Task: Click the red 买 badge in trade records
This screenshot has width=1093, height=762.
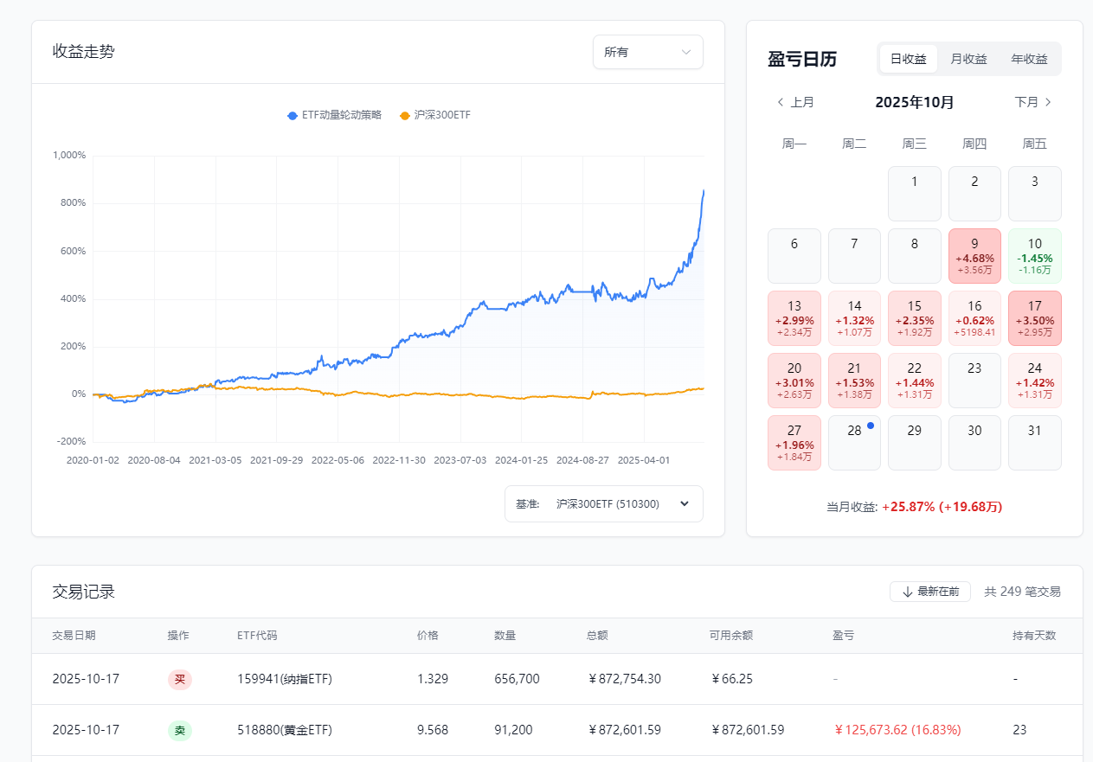Action: (179, 679)
